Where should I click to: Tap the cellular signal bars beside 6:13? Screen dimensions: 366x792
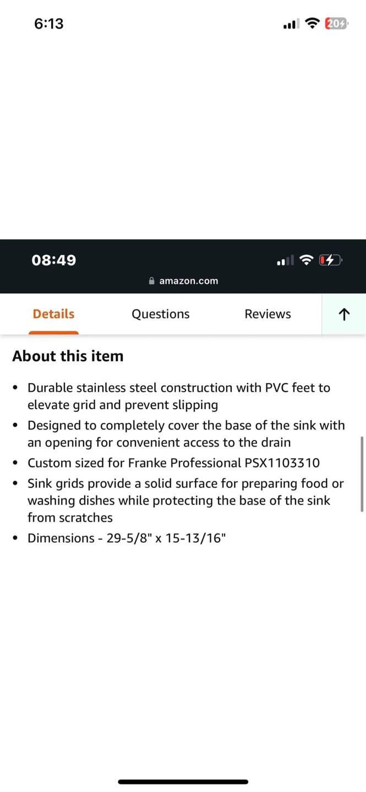pos(291,24)
